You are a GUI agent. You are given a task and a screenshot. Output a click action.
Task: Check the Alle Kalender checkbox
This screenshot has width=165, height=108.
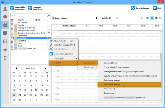pyautogui.click(x=12, y=23)
